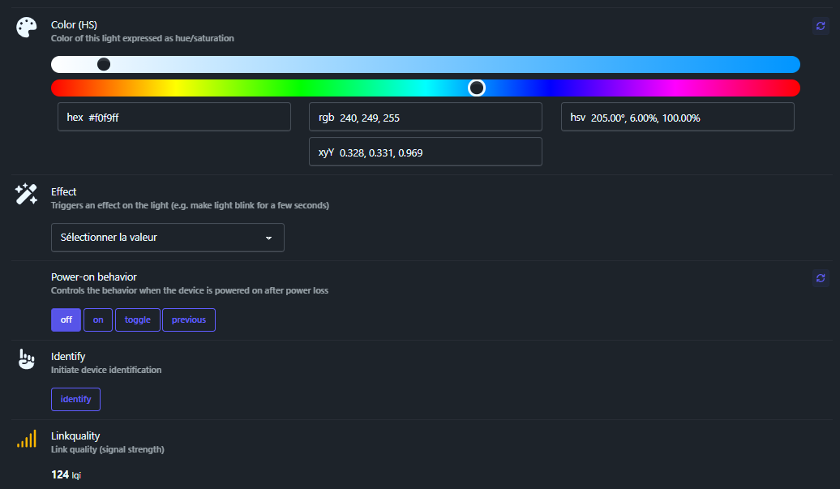
Task: Refresh the Color (HS) value
Action: pos(821,27)
